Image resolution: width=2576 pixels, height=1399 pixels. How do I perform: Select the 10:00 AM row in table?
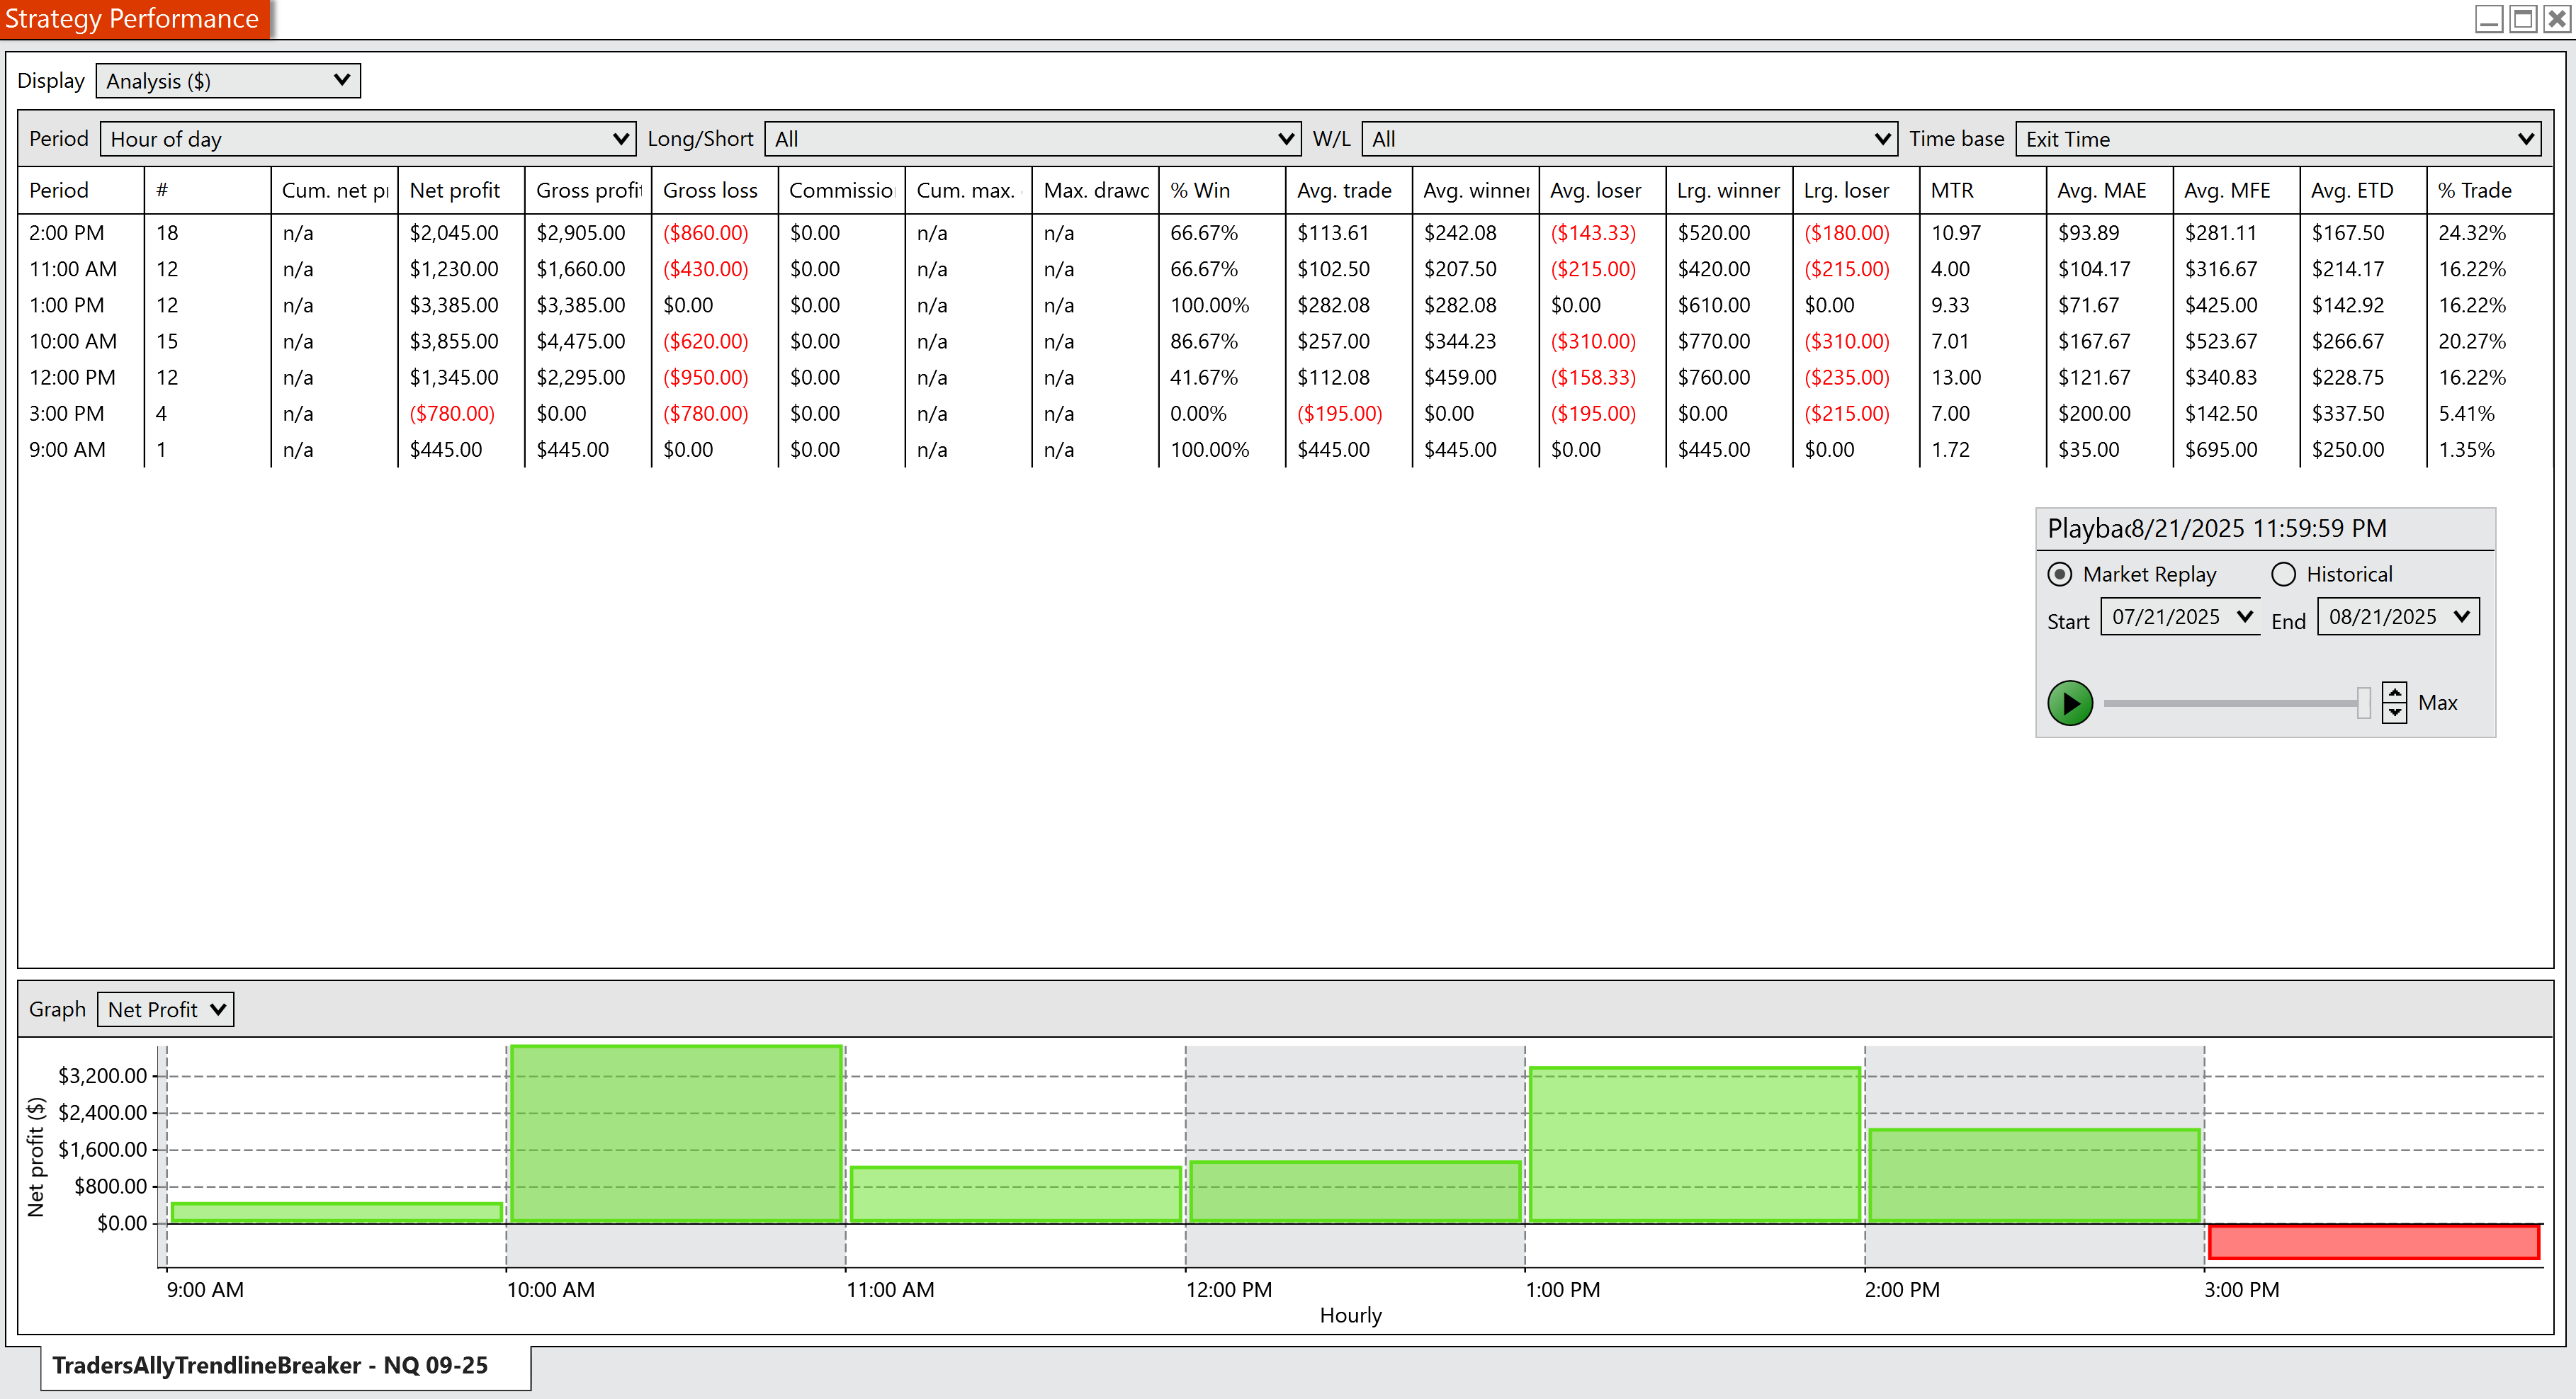click(73, 341)
